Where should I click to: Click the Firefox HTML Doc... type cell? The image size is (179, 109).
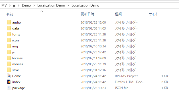click(130, 82)
